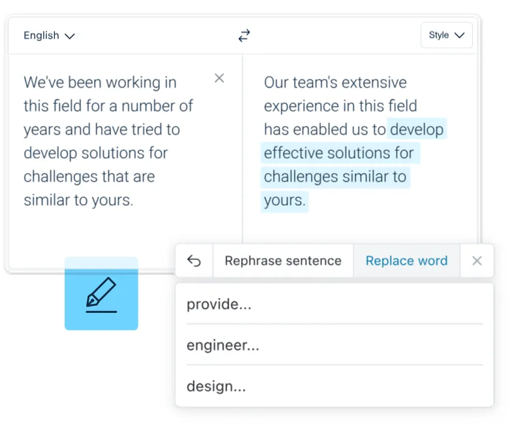The height and width of the screenshot is (424, 516).
Task: Select the "design..." suggestion
Action: click(x=216, y=386)
